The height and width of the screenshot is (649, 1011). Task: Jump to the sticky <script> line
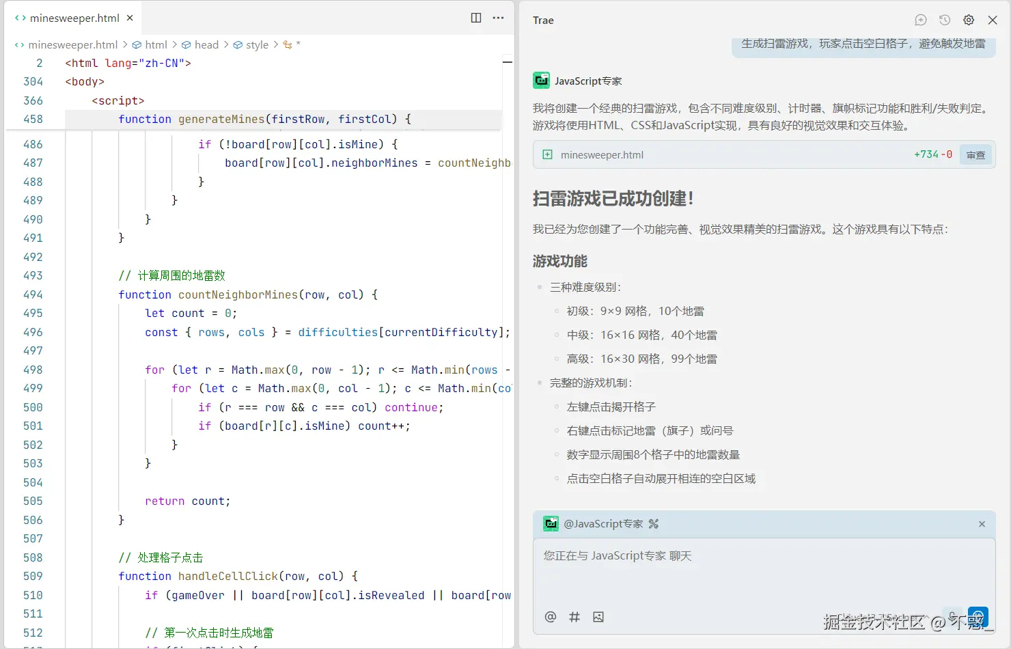[118, 100]
